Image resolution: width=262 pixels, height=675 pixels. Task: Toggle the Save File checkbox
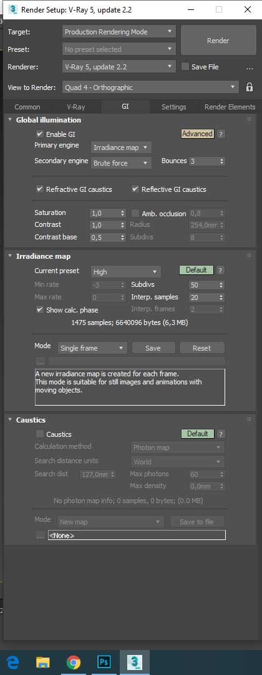pos(185,67)
